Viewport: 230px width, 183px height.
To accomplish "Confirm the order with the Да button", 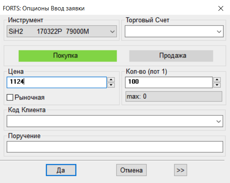I will click(x=61, y=170).
